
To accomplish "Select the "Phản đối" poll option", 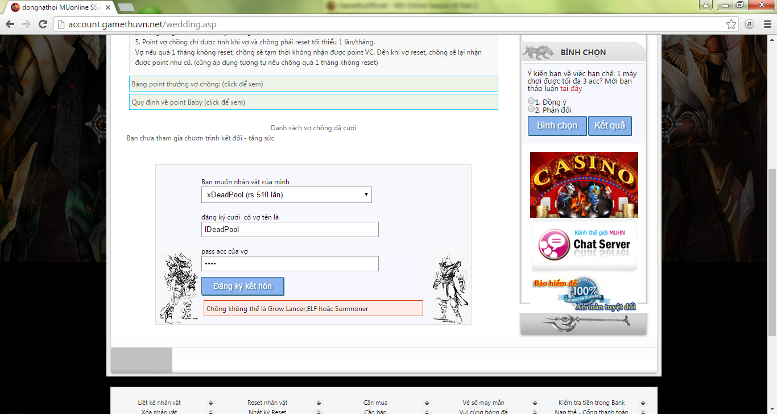I will (x=531, y=109).
